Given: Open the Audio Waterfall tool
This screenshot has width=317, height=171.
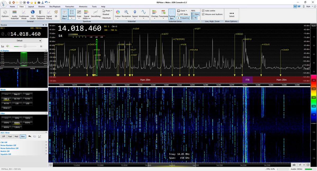Looking at the screenshot, I should 15,14.
